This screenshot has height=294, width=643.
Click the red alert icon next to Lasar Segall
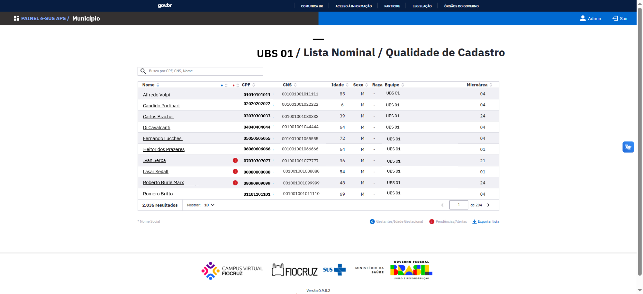coord(235,172)
